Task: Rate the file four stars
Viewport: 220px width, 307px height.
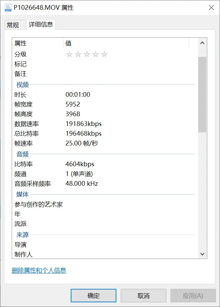Action: pos(96,54)
